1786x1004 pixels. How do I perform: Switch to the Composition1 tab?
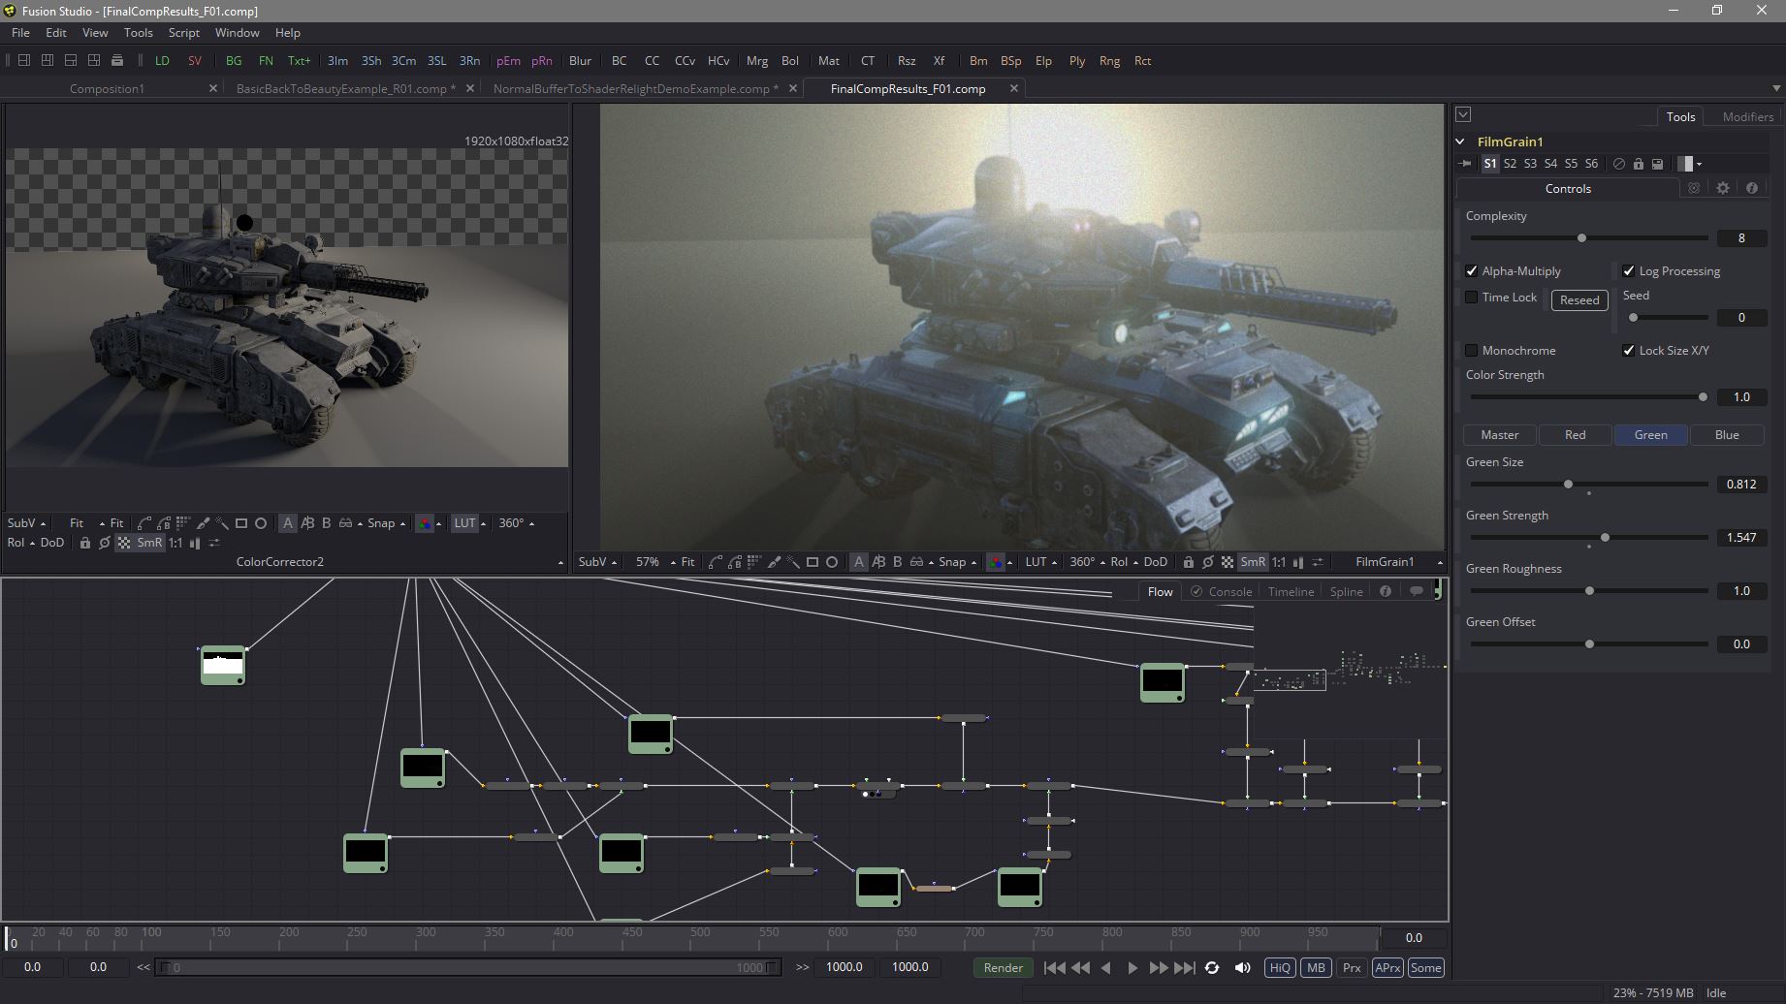click(107, 88)
